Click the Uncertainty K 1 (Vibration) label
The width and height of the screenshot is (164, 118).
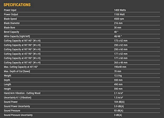18,97
